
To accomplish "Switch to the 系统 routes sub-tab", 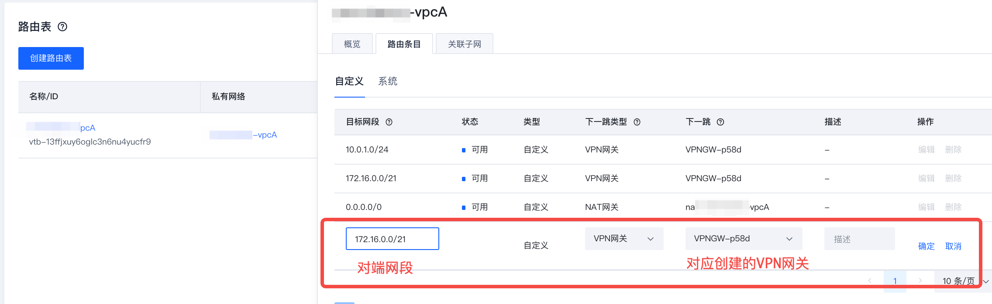I will coord(388,81).
